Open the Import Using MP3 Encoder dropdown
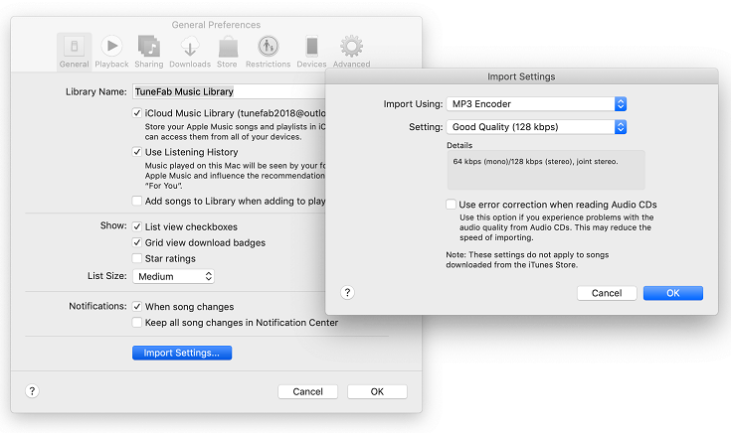 (x=536, y=104)
